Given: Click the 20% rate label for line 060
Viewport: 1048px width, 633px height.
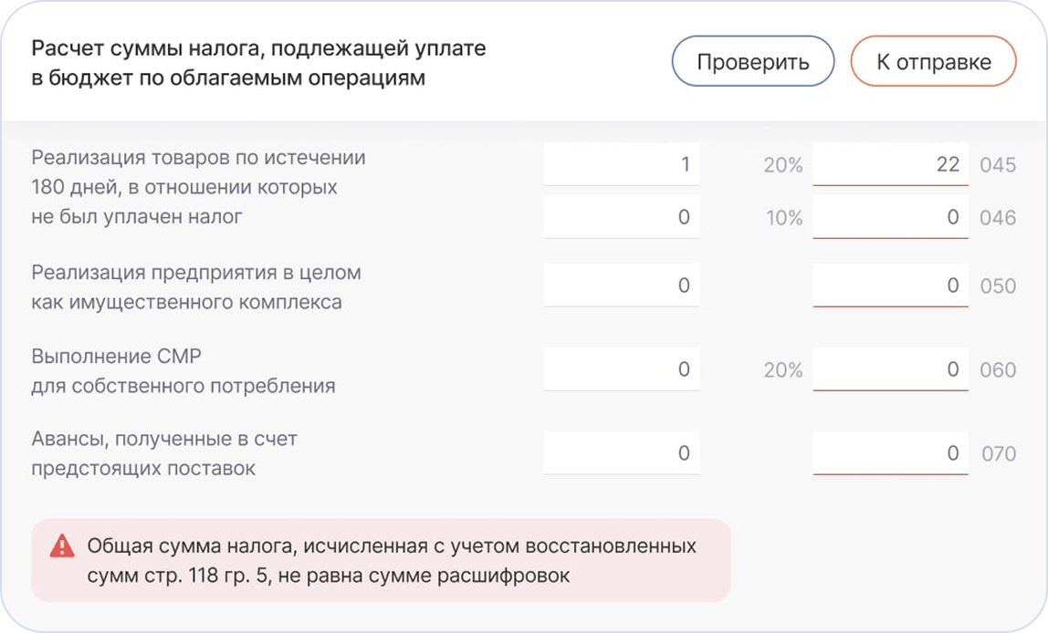Looking at the screenshot, I should [x=783, y=370].
